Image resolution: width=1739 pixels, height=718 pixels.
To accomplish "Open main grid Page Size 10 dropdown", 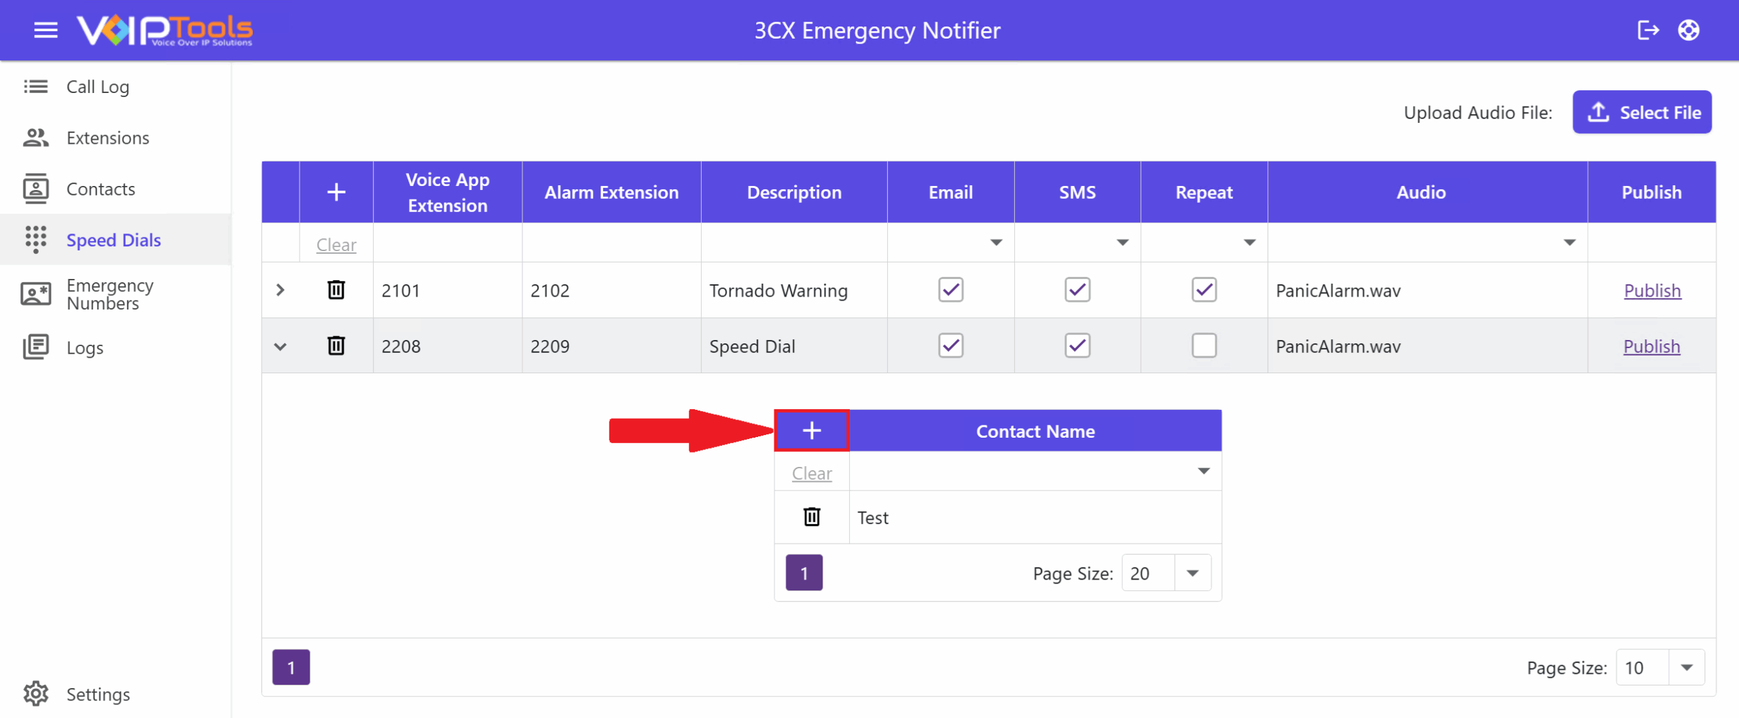I will pos(1687,667).
